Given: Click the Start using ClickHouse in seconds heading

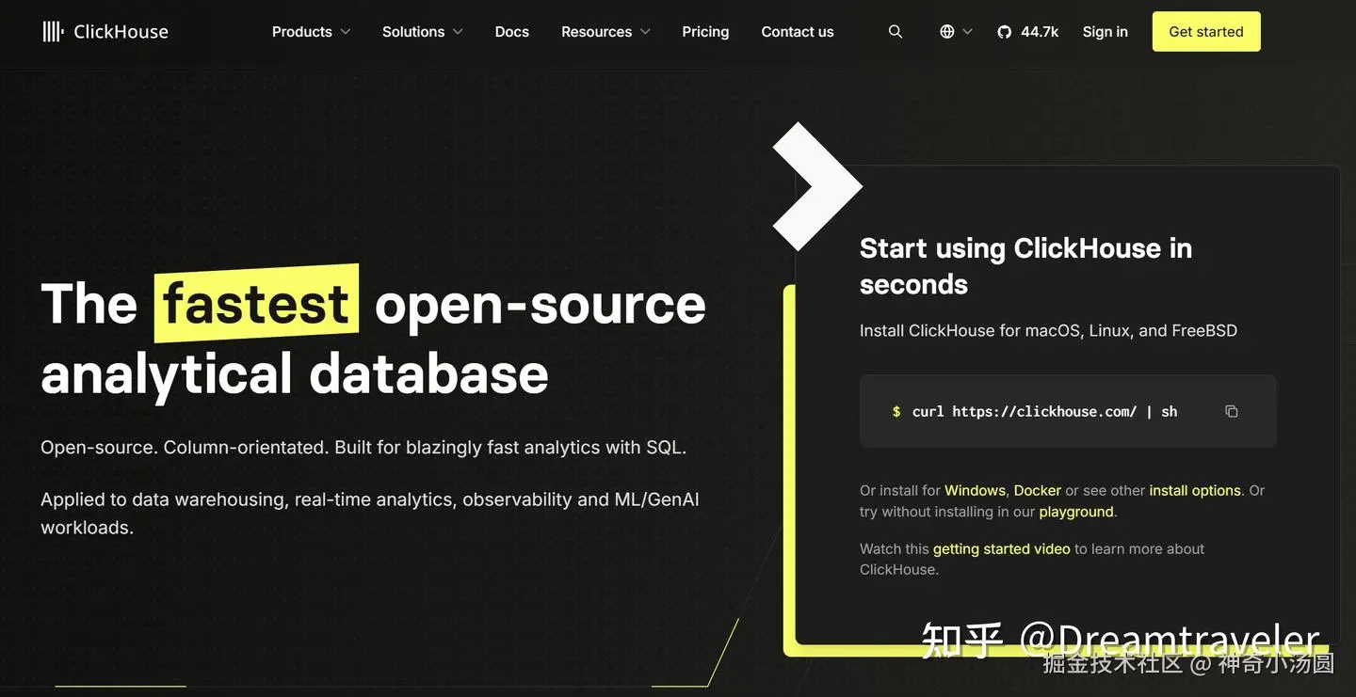Looking at the screenshot, I should 1025,266.
